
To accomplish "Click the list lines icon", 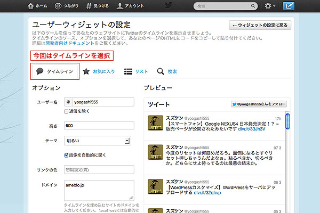I will [x=128, y=71].
